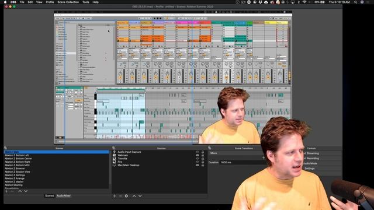The height and width of the screenshot is (210, 374).
Task: Select the Ableton Z Arrange scene
Action: point(57,178)
